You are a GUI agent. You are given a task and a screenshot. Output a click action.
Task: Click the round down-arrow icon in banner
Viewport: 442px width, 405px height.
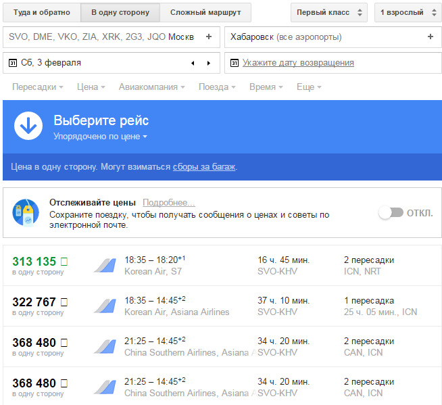28,126
